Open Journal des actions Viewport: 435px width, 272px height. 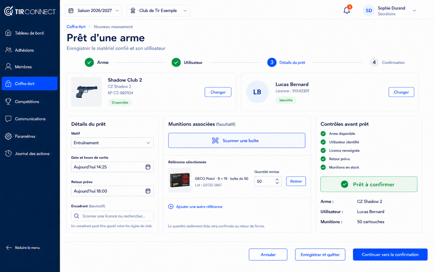tap(30, 154)
